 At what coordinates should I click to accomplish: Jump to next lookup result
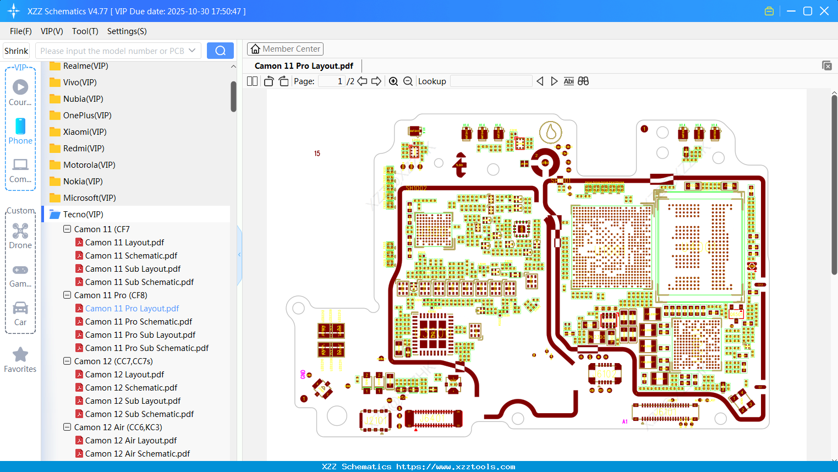click(x=554, y=81)
